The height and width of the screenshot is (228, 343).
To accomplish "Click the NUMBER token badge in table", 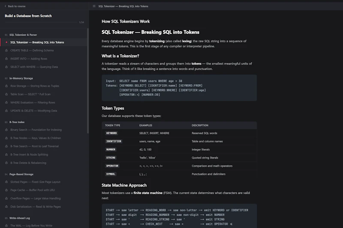I will pos(111,150).
